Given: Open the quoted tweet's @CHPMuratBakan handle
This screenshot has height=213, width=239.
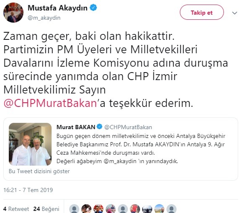Looking at the screenshot, I should click(x=128, y=127).
